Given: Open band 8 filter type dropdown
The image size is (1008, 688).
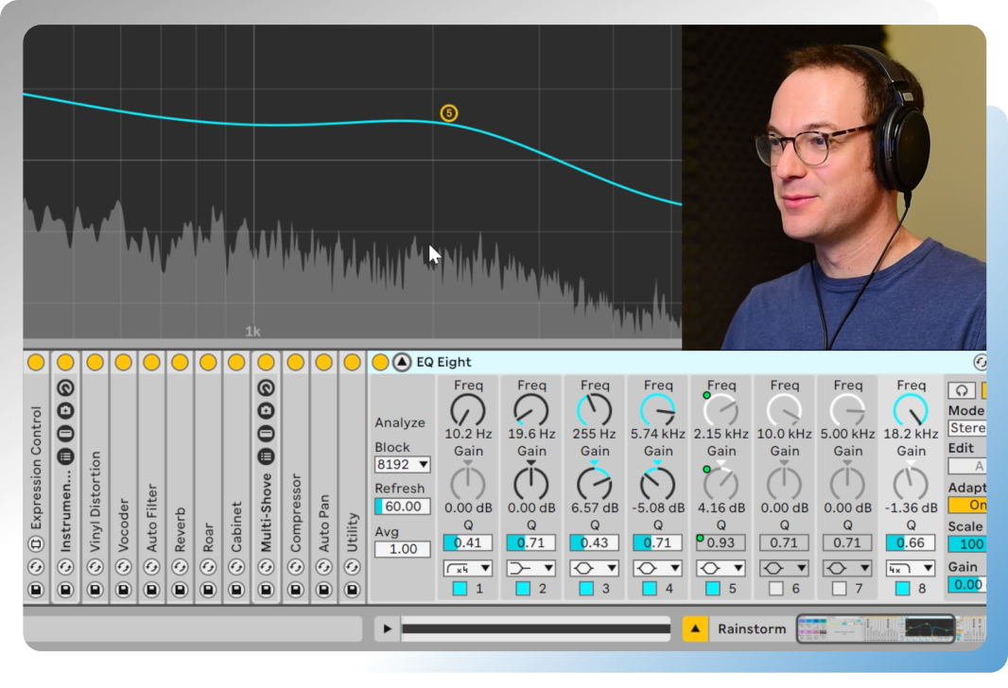Looking at the screenshot, I should tap(911, 568).
